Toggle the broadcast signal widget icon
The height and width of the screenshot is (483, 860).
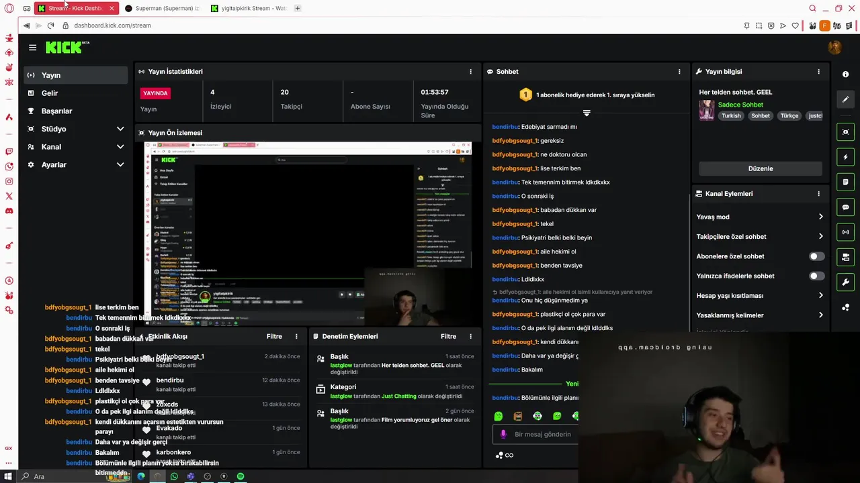coord(846,232)
